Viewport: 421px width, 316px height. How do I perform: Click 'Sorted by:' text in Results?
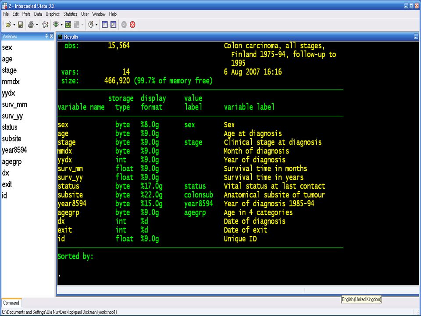coord(75,256)
